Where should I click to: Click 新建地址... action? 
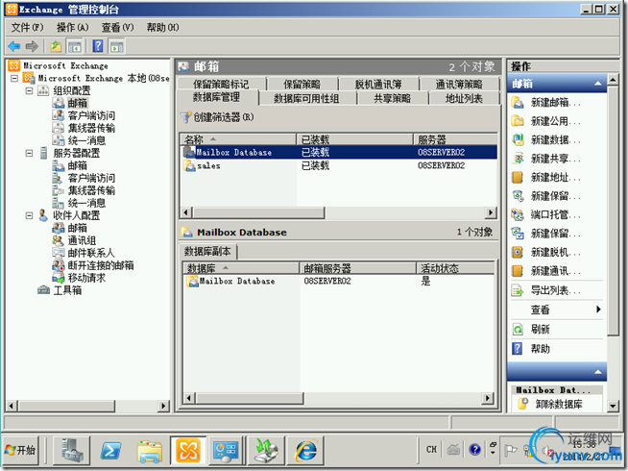click(546, 177)
